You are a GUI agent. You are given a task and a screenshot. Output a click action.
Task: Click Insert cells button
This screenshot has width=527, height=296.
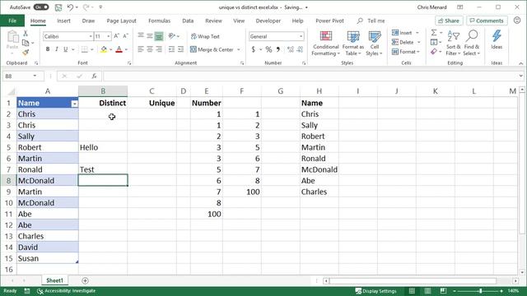pos(403,33)
